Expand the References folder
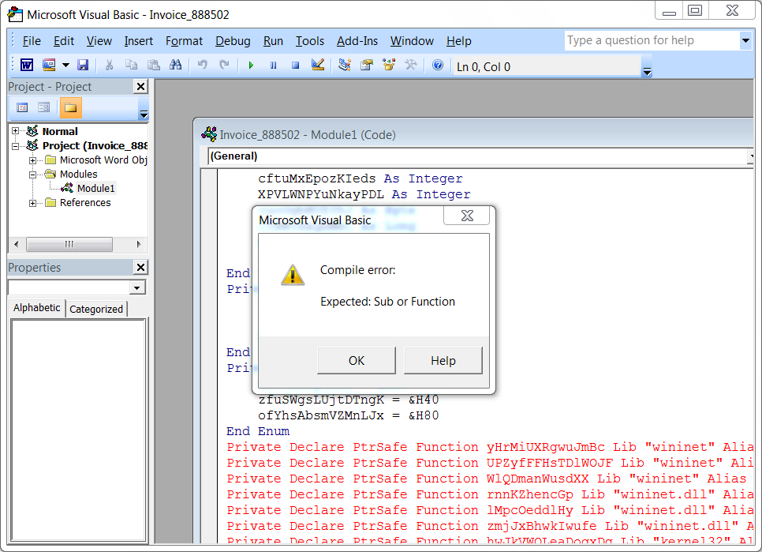The width and height of the screenshot is (762, 552). tap(32, 203)
